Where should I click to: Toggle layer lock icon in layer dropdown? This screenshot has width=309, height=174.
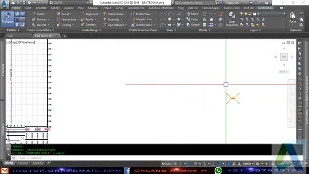[250, 14]
